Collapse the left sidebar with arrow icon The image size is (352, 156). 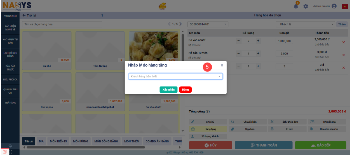coord(10,146)
